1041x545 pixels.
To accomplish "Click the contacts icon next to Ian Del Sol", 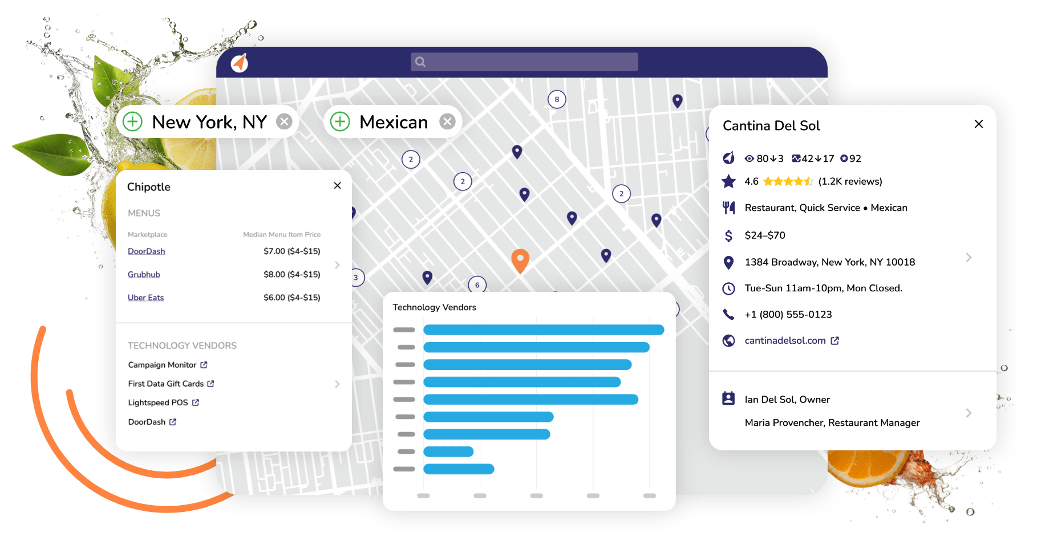I will pyautogui.click(x=728, y=398).
